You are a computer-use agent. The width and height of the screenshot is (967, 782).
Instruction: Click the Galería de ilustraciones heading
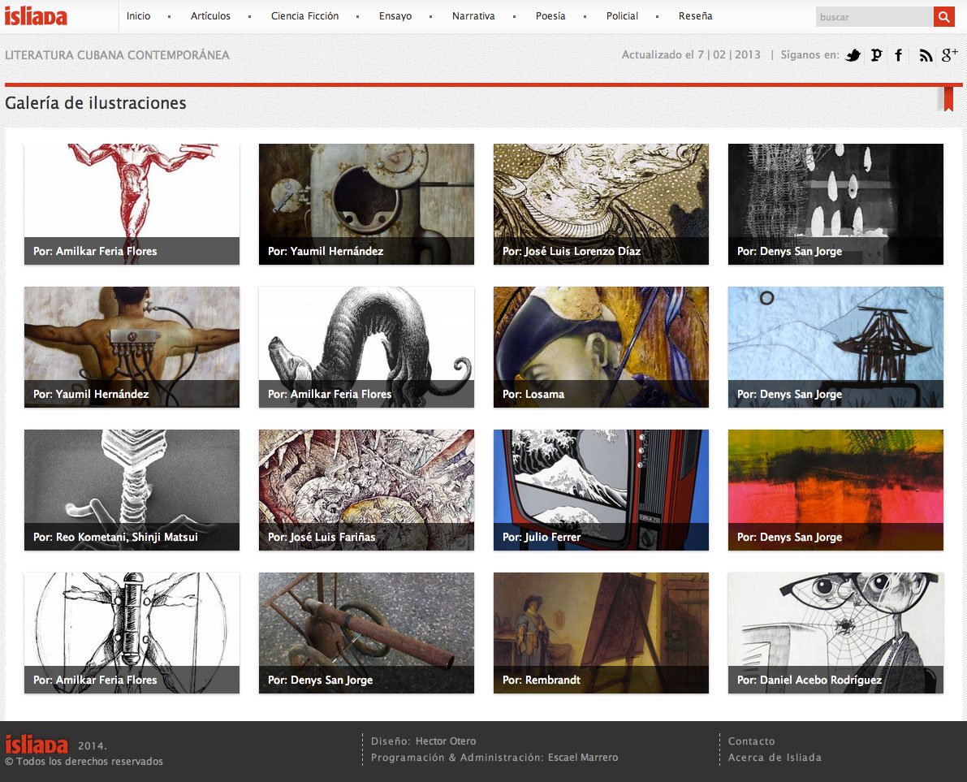click(96, 103)
